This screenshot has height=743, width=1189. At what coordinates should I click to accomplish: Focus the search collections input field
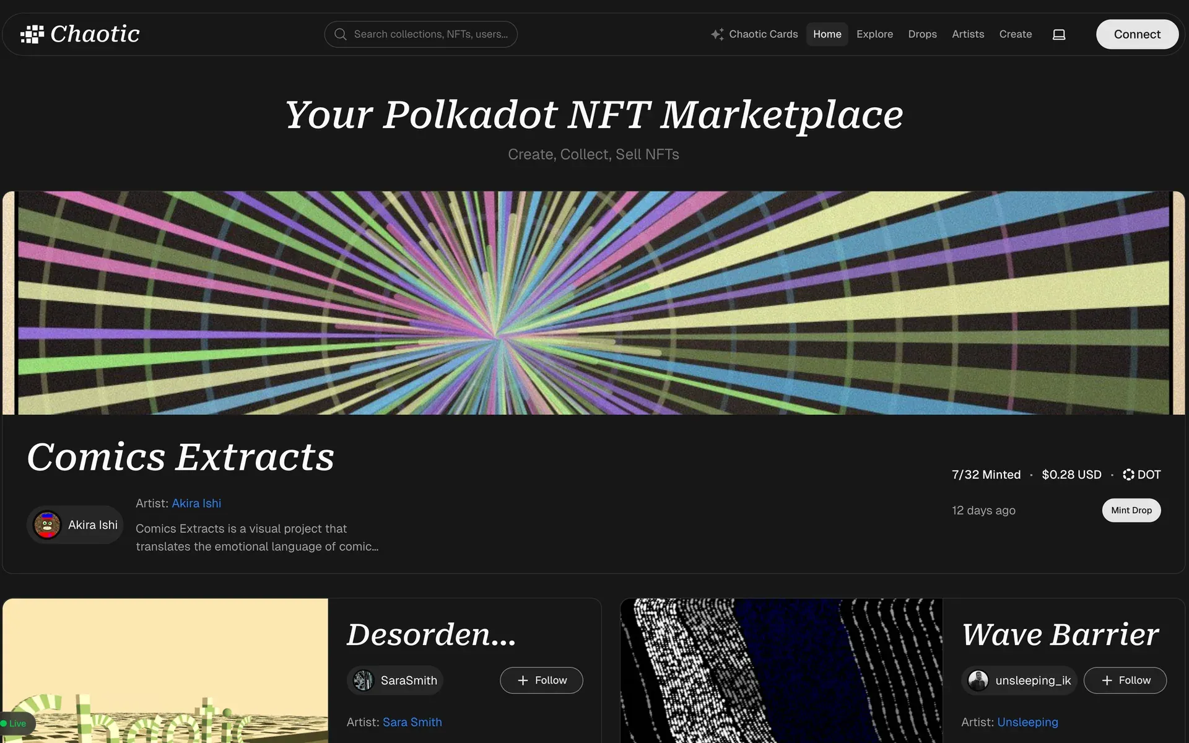tap(421, 34)
